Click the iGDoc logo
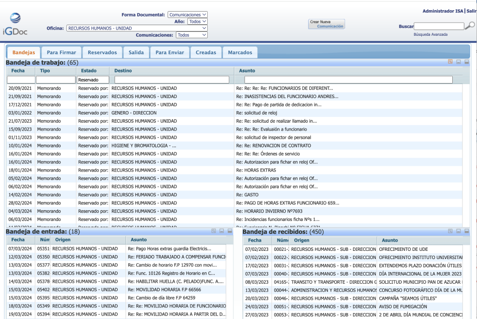Screen dimensions: 477x319 pyautogui.click(x=15, y=26)
